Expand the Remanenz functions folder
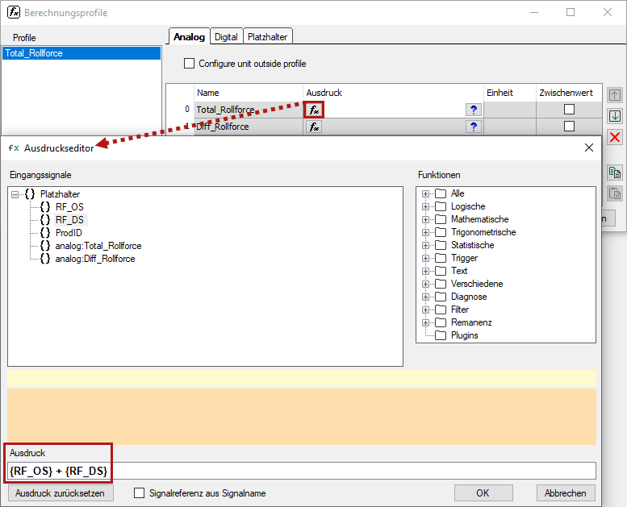The height and width of the screenshot is (507, 627). (425, 322)
